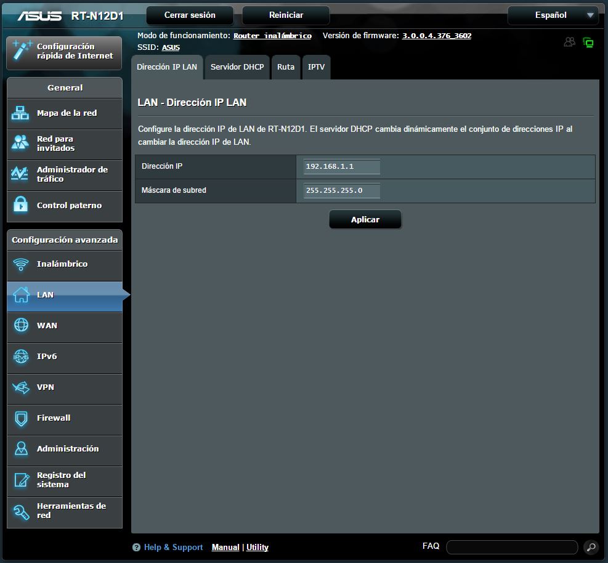Select the Inalámbrico Wi-Fi icon
Screen dimensions: 608x563
pyautogui.click(x=21, y=264)
